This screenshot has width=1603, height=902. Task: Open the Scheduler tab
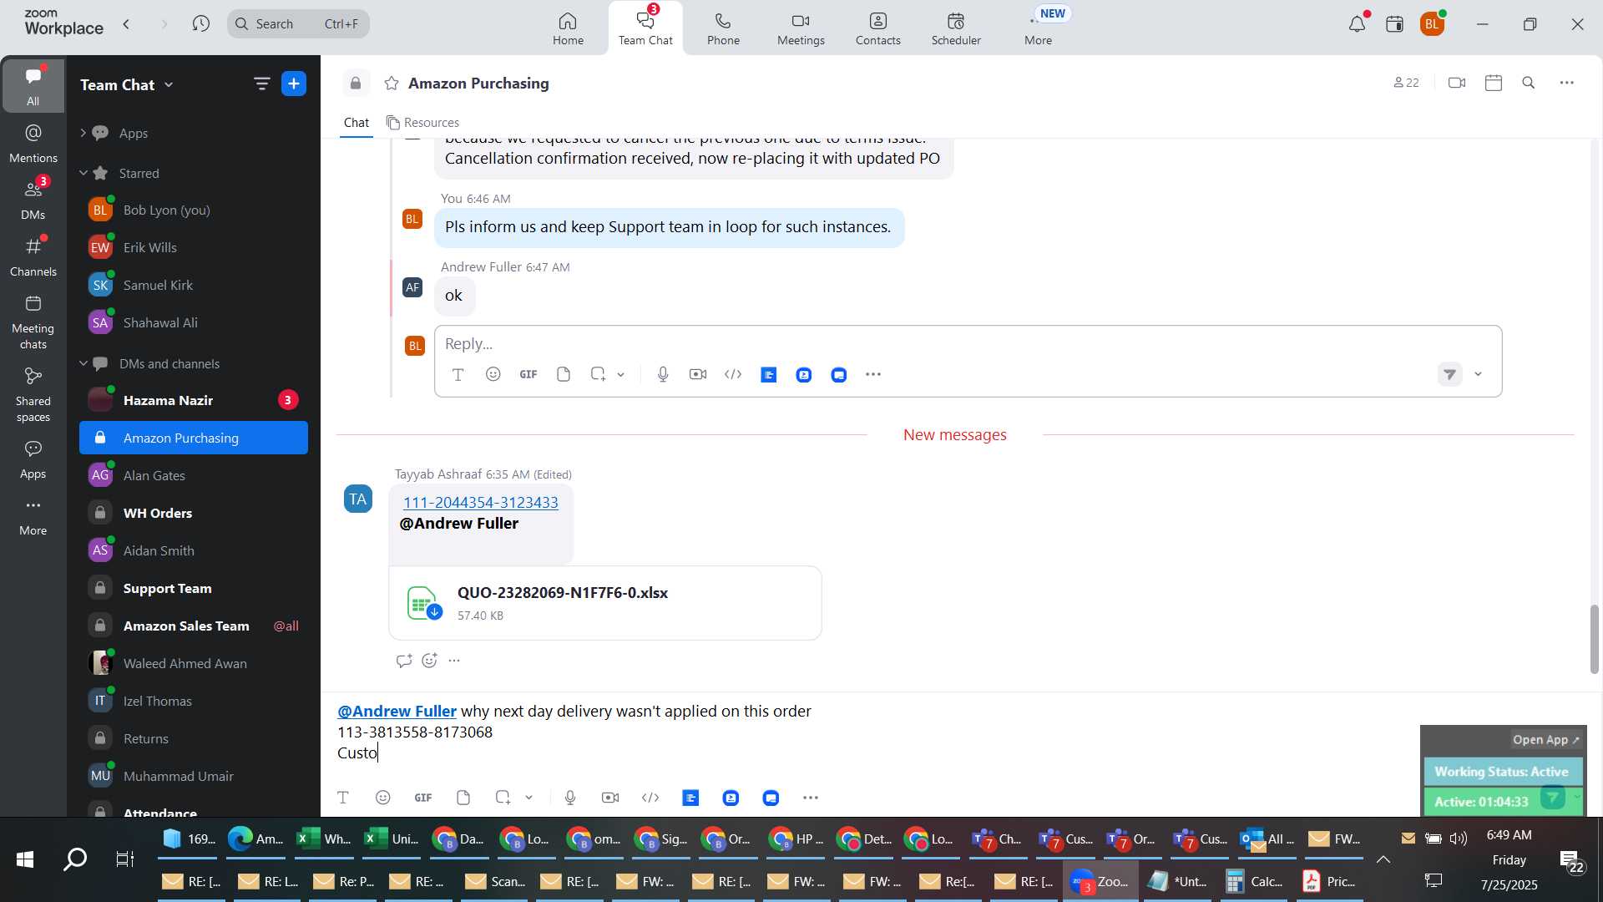tap(956, 28)
